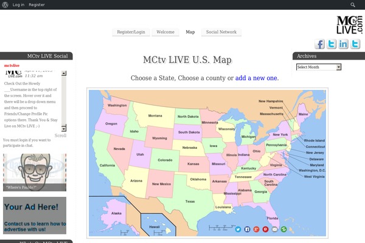Choose Iowa on the map
Image resolution: width=365 pixels, height=243 pixels.
214,146
